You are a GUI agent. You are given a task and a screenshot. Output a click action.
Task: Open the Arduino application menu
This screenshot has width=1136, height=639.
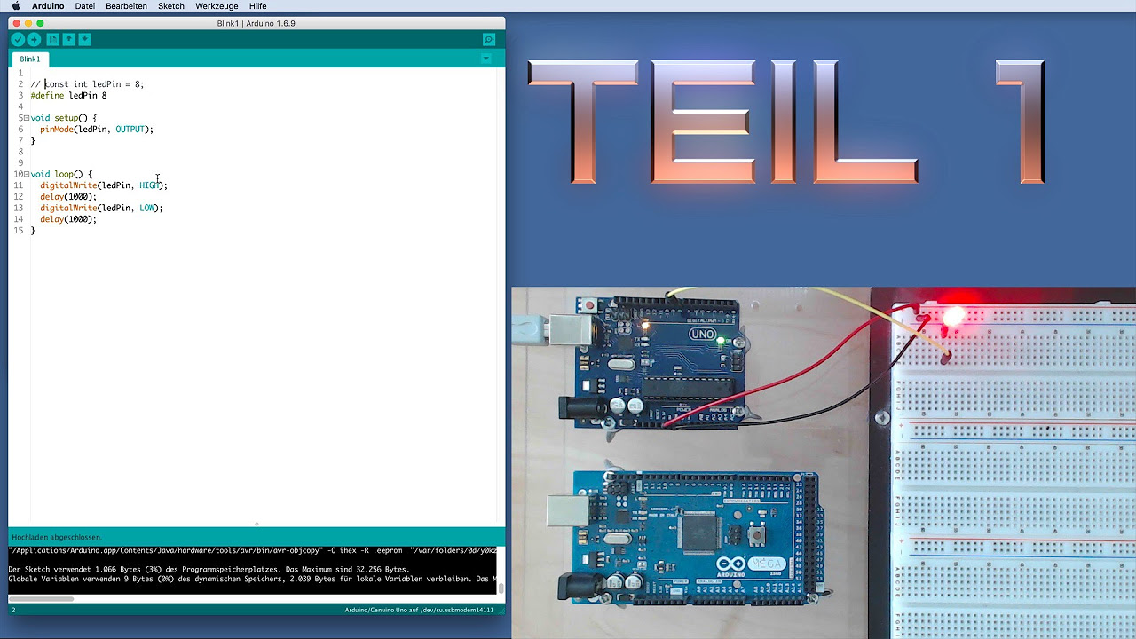(48, 6)
